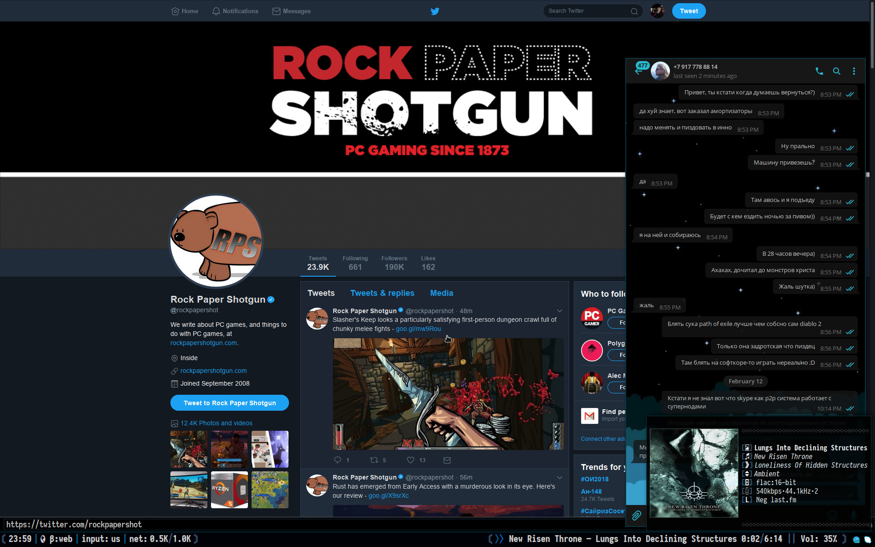Open Telegram chat three-dot menu
The width and height of the screenshot is (875, 547).
pos(854,71)
